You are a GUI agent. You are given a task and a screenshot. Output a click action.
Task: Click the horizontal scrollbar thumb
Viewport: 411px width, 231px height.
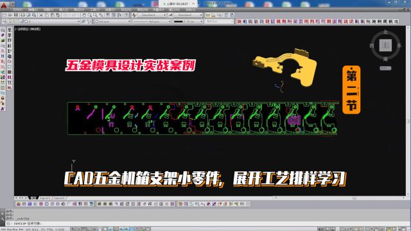(354, 198)
